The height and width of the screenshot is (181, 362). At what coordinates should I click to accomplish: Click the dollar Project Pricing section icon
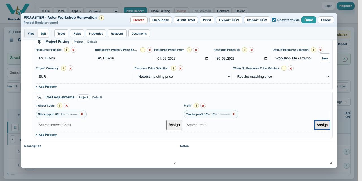[x=40, y=42]
